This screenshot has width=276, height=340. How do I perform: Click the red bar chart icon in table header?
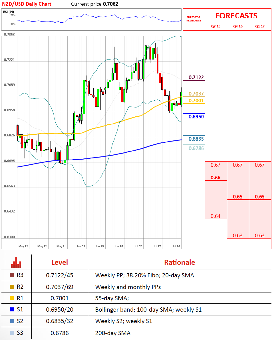point(16,263)
